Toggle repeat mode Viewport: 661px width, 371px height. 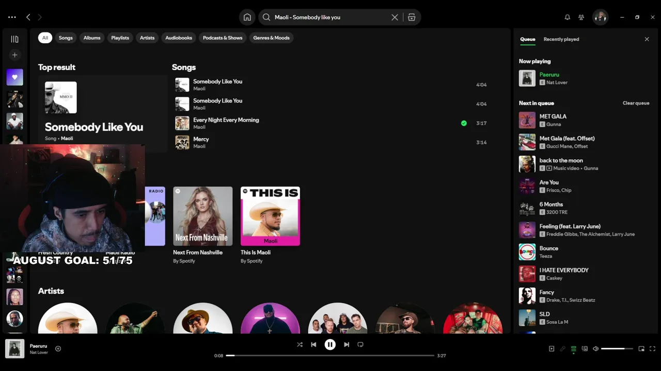tap(360, 345)
